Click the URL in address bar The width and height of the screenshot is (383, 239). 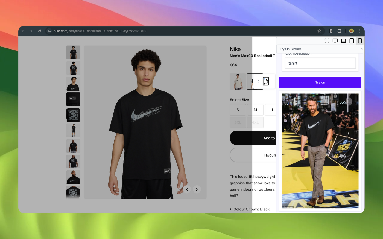pos(100,31)
